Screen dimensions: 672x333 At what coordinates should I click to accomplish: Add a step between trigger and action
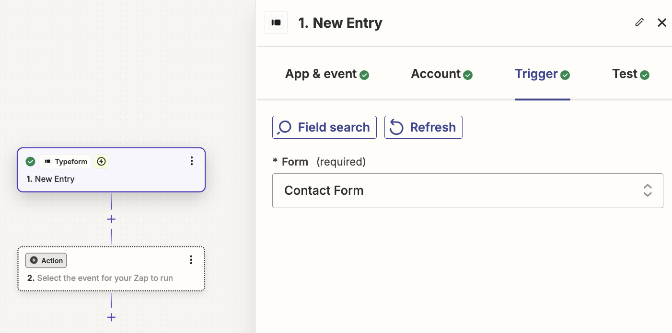click(x=111, y=219)
